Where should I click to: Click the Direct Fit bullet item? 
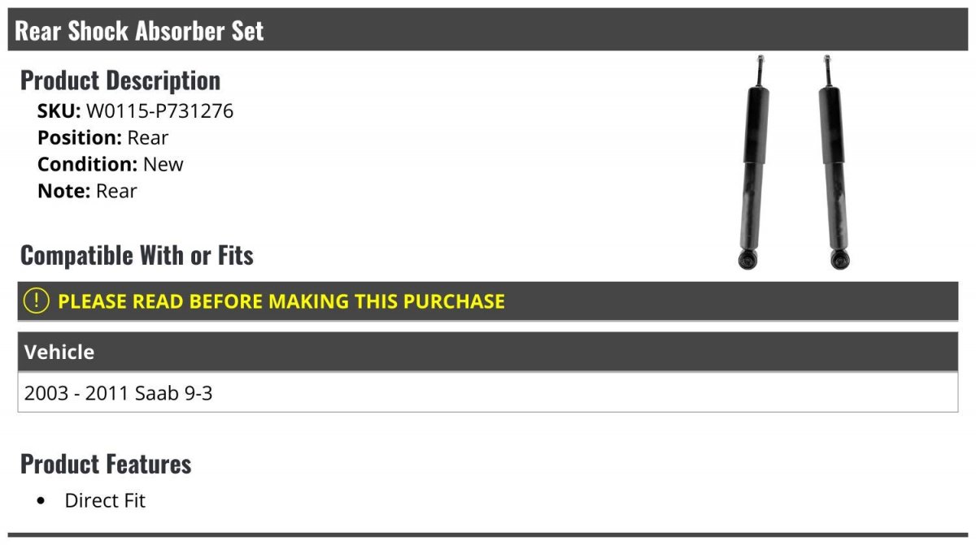coord(105,500)
